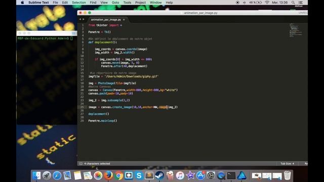Screen dimensions: 324x182
Task: Click the Wi-Fi status icon
Action: (x=267, y=3)
